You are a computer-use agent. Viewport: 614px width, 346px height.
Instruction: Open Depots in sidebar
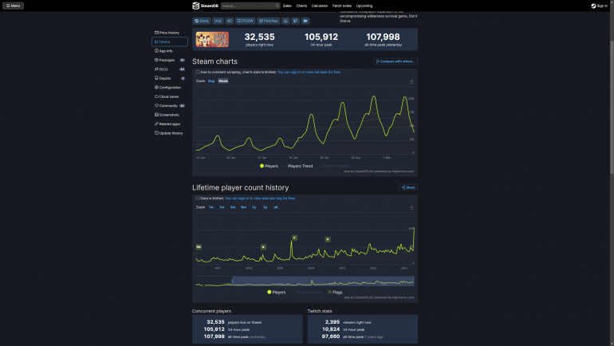point(170,78)
